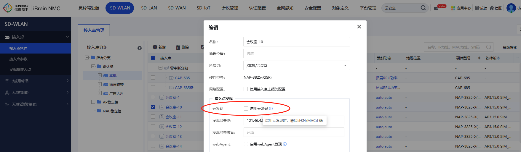The width and height of the screenshot is (521, 152).
Task: Click the 接入点 sidebar icon
Action: [7, 37]
